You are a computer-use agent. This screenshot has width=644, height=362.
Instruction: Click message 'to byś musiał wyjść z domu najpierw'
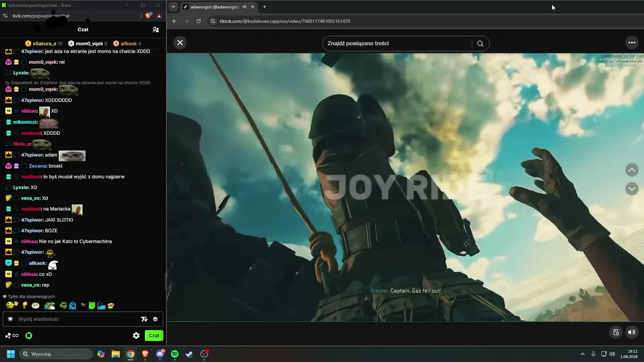[84, 177]
